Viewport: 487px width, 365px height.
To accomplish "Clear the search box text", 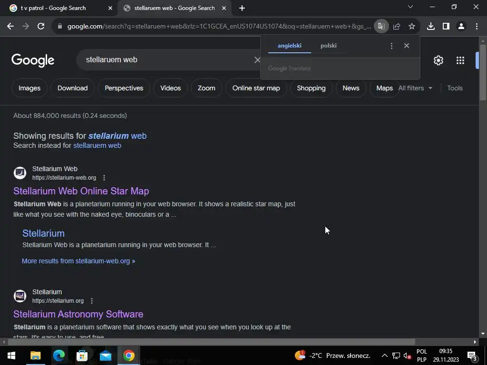I will click(257, 60).
